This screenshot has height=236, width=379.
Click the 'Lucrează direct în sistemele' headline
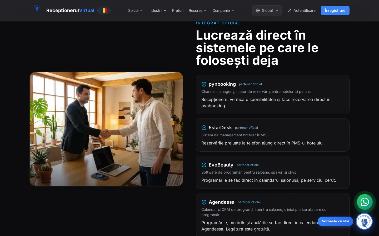pos(257,48)
